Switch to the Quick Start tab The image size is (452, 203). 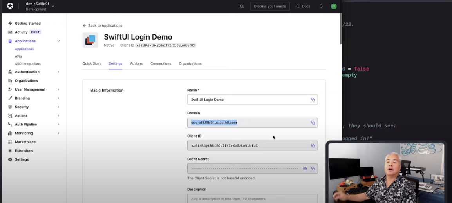(92, 63)
